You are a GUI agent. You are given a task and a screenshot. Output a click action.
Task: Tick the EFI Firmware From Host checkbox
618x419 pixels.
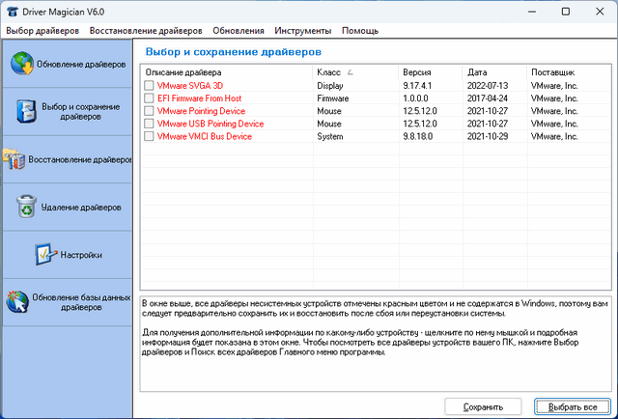(x=149, y=98)
